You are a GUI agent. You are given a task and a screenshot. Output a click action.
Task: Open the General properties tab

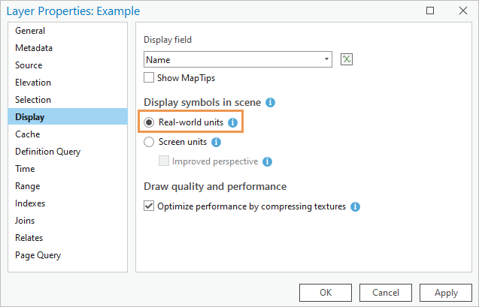tap(30, 31)
